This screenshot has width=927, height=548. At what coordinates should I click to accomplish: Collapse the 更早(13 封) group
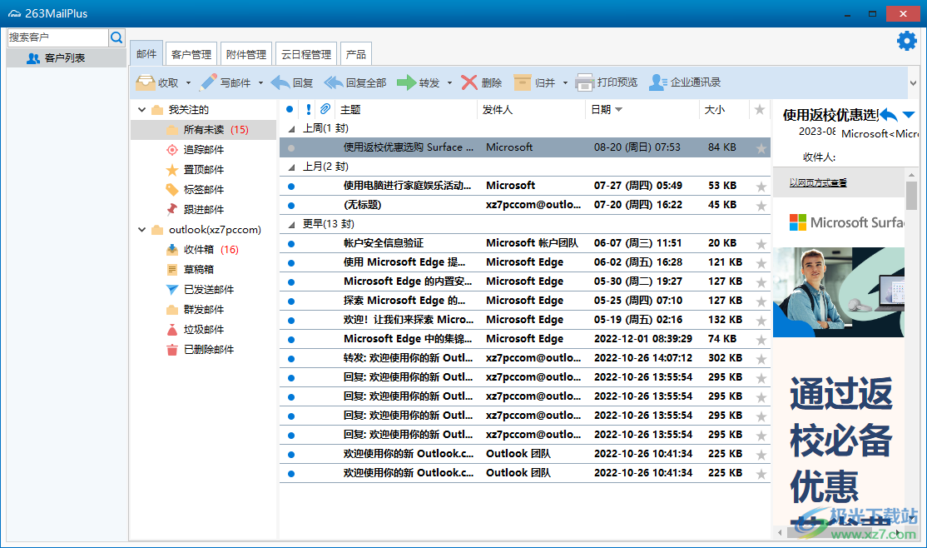pos(291,224)
